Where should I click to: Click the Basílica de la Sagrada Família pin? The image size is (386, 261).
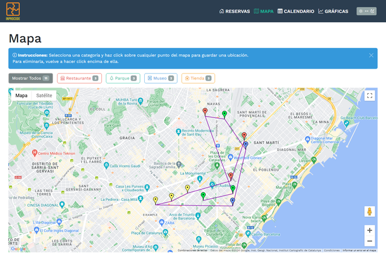click(179, 164)
